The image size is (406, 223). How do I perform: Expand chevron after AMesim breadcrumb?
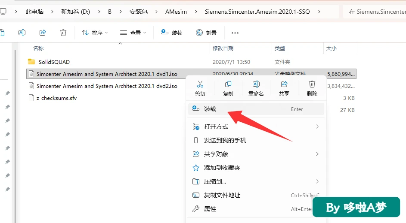click(x=196, y=12)
